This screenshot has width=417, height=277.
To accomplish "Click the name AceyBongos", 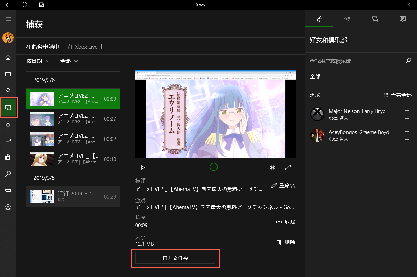I will pyautogui.click(x=343, y=132).
